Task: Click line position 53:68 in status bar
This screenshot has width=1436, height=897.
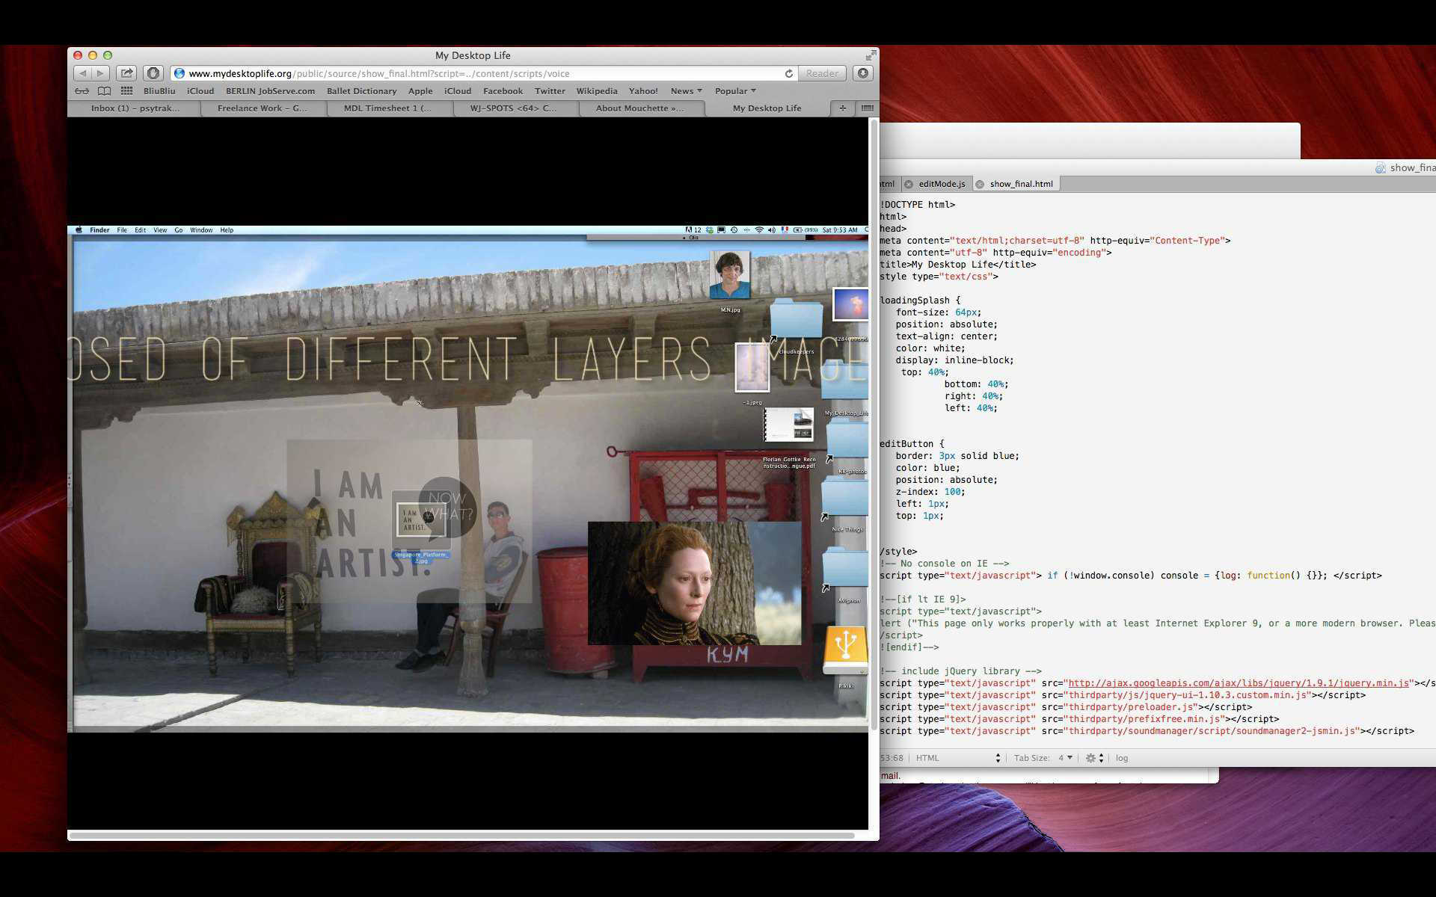Action: click(892, 758)
